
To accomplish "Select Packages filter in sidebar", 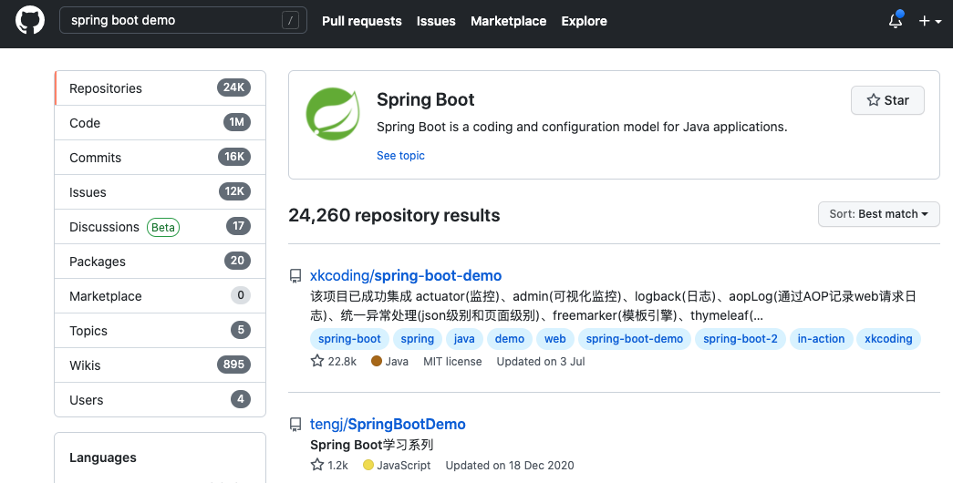I will (160, 262).
